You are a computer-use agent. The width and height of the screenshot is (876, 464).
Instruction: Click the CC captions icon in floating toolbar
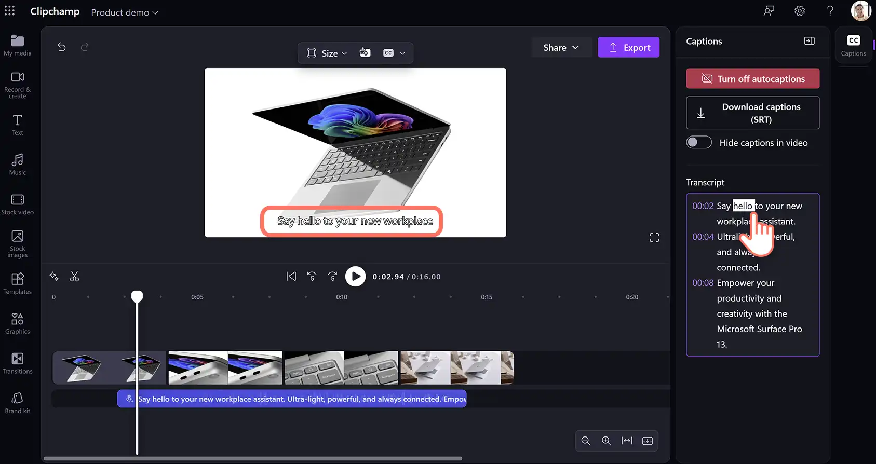[x=388, y=53]
